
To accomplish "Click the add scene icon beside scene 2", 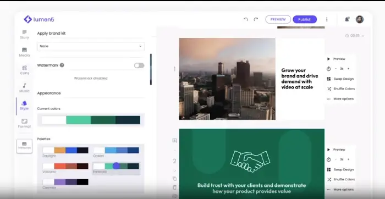I will [x=174, y=141].
